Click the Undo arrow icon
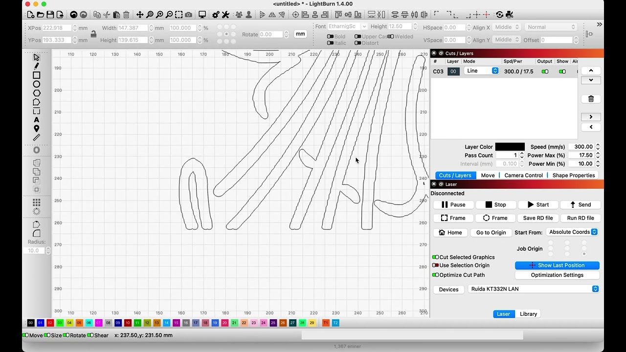The image size is (626, 352). click(73, 15)
